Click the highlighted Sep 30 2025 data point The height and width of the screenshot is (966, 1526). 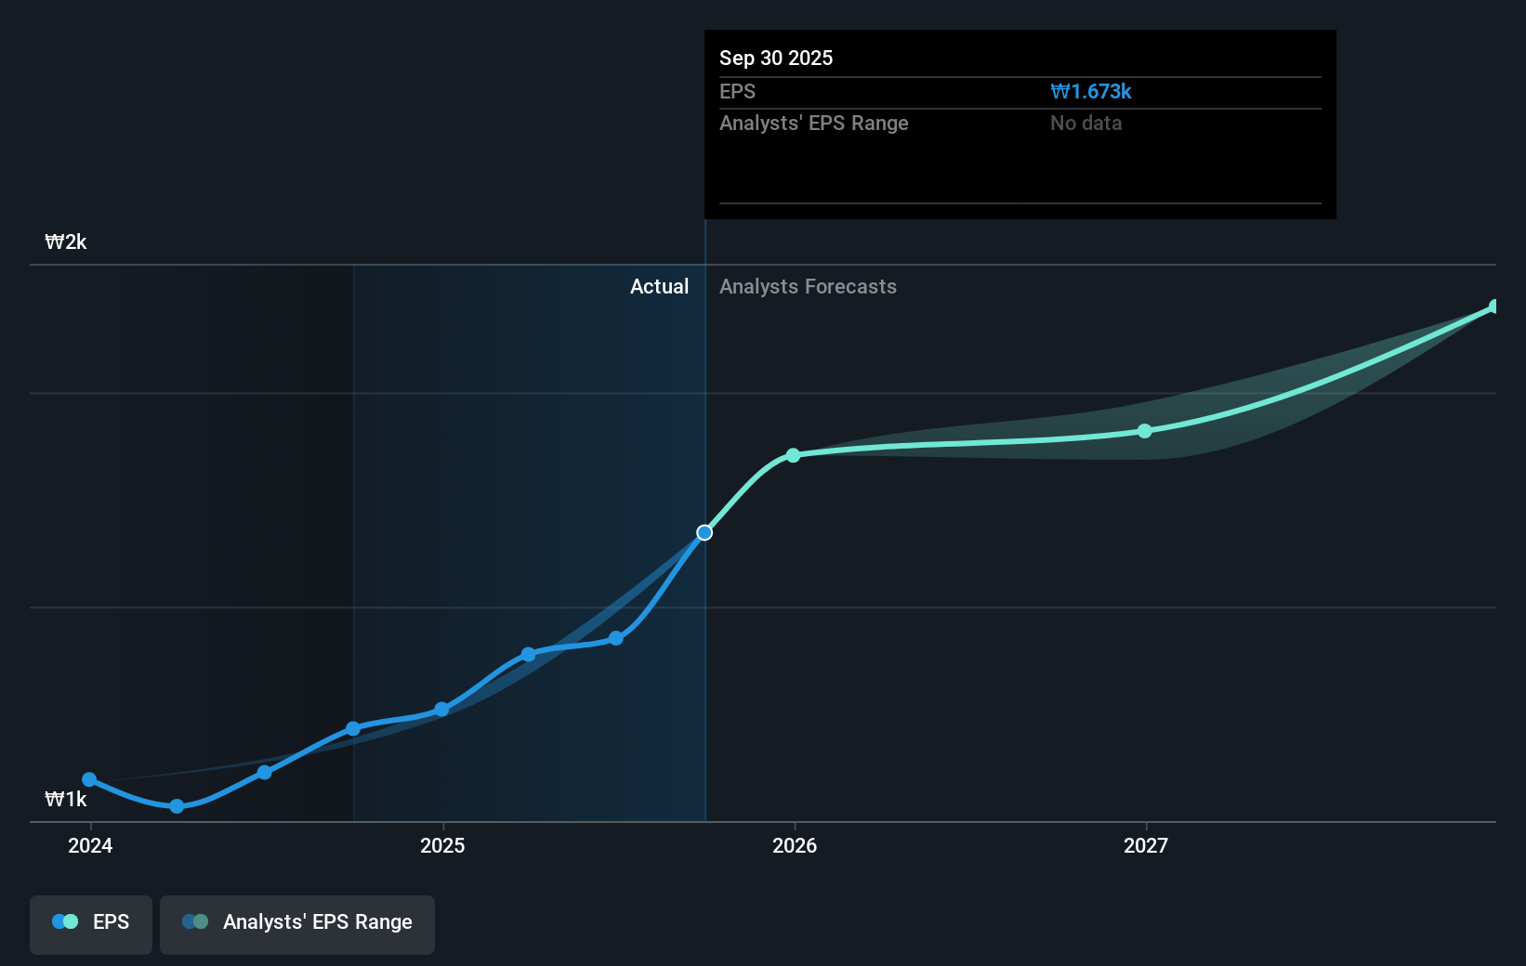[x=704, y=532]
